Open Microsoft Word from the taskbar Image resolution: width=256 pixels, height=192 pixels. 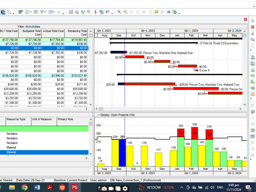click(x=37, y=187)
